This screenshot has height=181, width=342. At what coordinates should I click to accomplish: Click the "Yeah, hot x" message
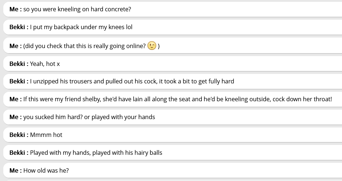pos(45,64)
